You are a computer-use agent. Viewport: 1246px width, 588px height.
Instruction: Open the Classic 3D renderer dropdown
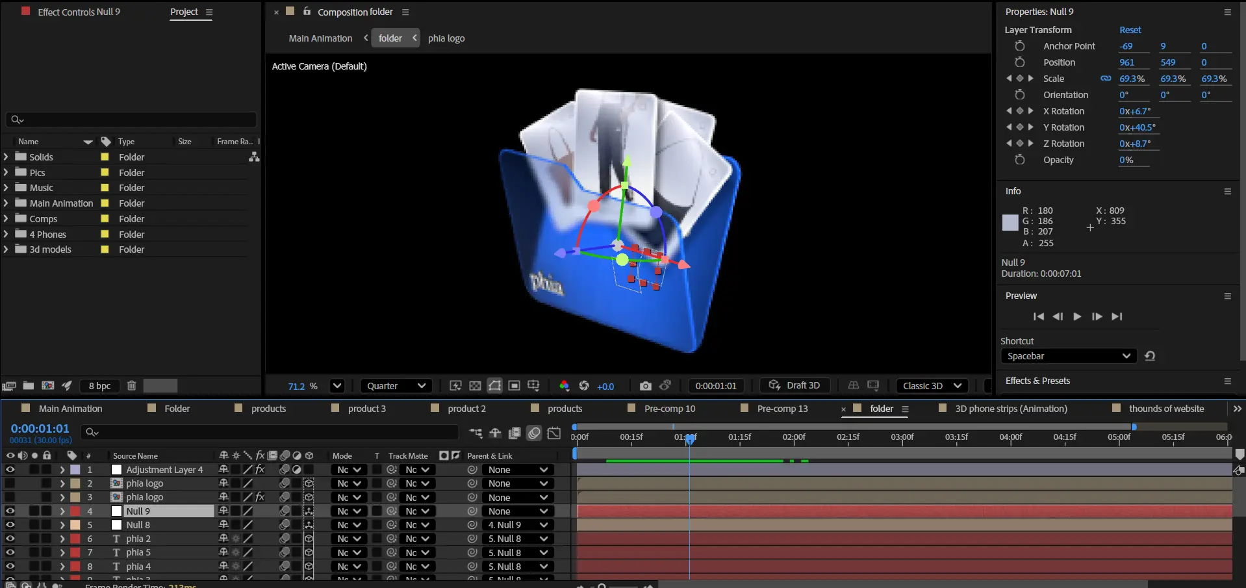932,386
